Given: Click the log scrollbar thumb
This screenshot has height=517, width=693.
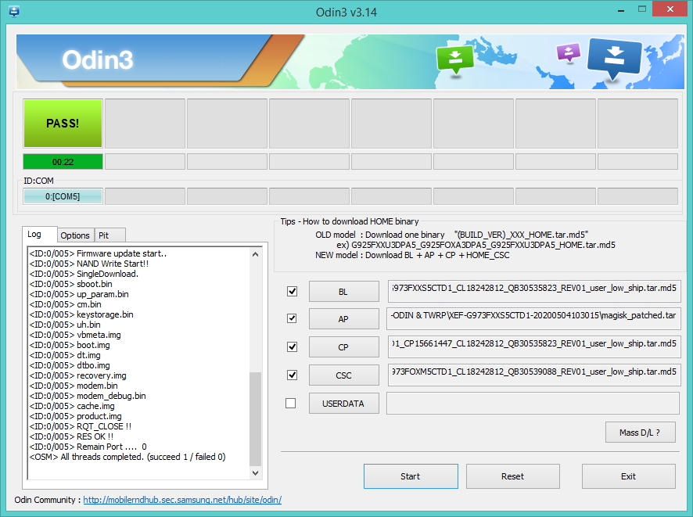Looking at the screenshot, I should click(x=256, y=419).
